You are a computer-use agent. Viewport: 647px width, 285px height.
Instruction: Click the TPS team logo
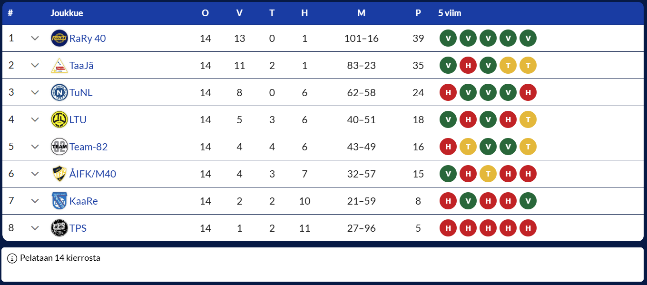pyautogui.click(x=59, y=228)
